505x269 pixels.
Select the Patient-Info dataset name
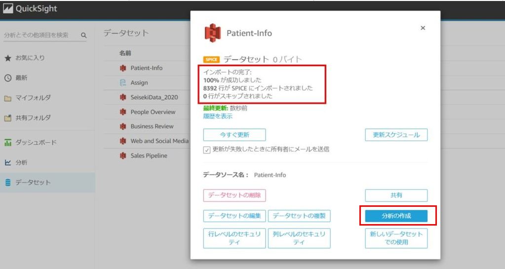click(x=147, y=68)
